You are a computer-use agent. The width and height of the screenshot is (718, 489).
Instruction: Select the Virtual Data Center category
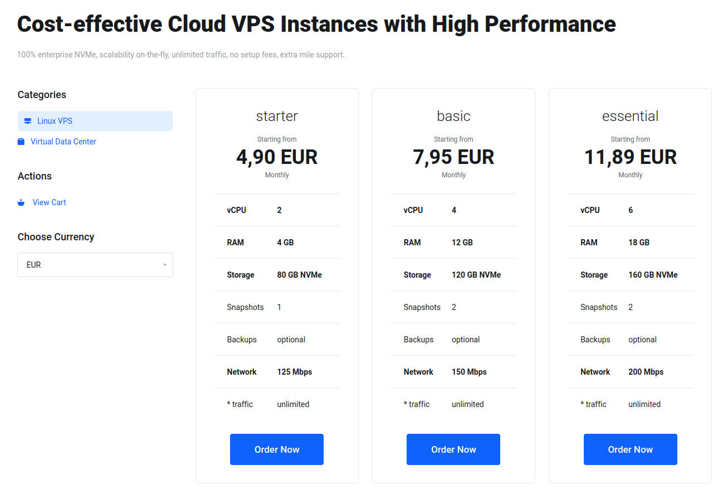click(63, 141)
